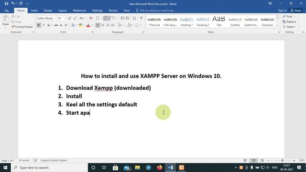Open the File menu
The image size is (306, 172).
tap(6, 11)
